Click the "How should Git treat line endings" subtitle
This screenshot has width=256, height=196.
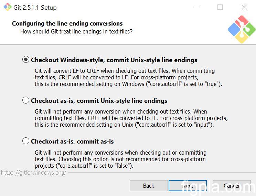pos(76,31)
